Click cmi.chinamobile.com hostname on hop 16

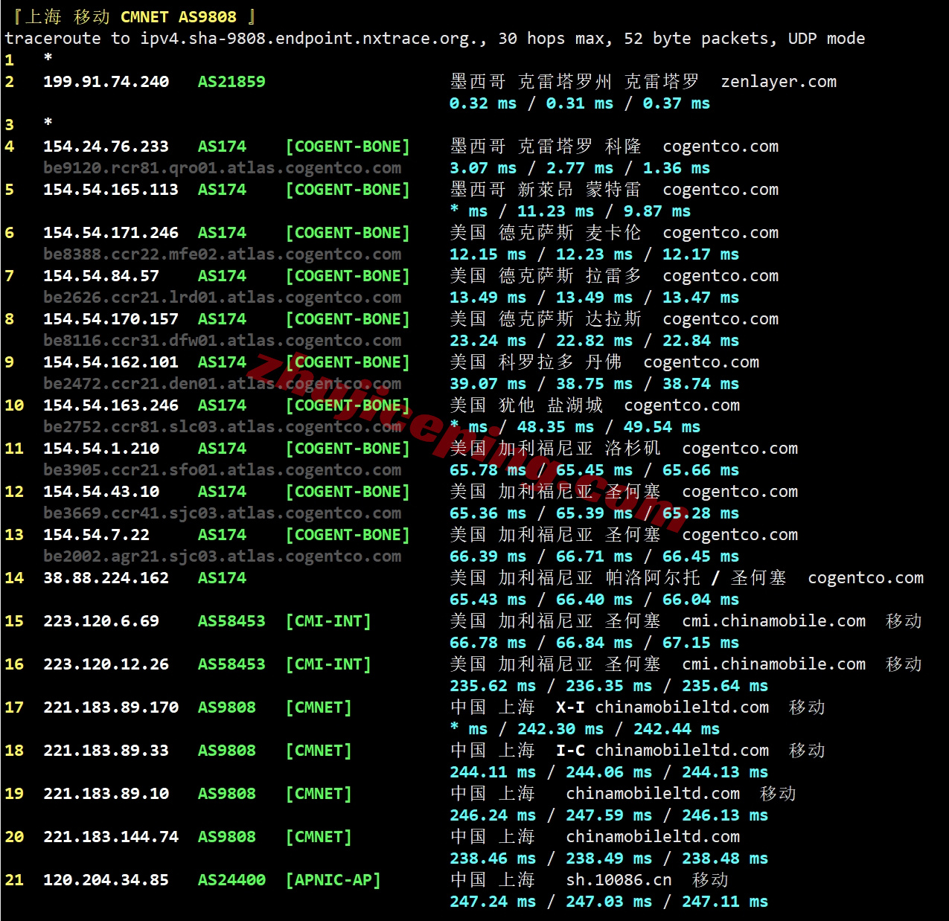pyautogui.click(x=774, y=664)
